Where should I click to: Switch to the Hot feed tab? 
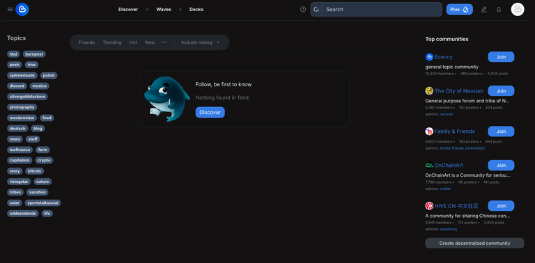point(133,42)
